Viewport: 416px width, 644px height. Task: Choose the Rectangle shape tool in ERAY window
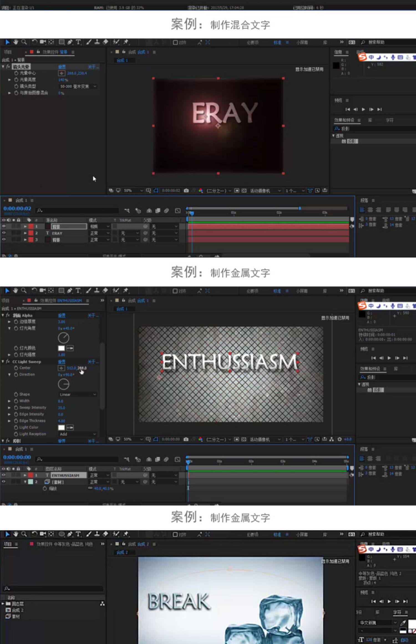click(62, 42)
